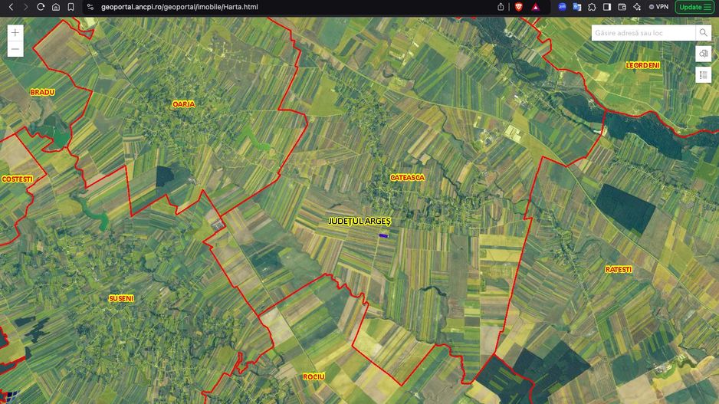Click the share page icon

click(x=501, y=7)
